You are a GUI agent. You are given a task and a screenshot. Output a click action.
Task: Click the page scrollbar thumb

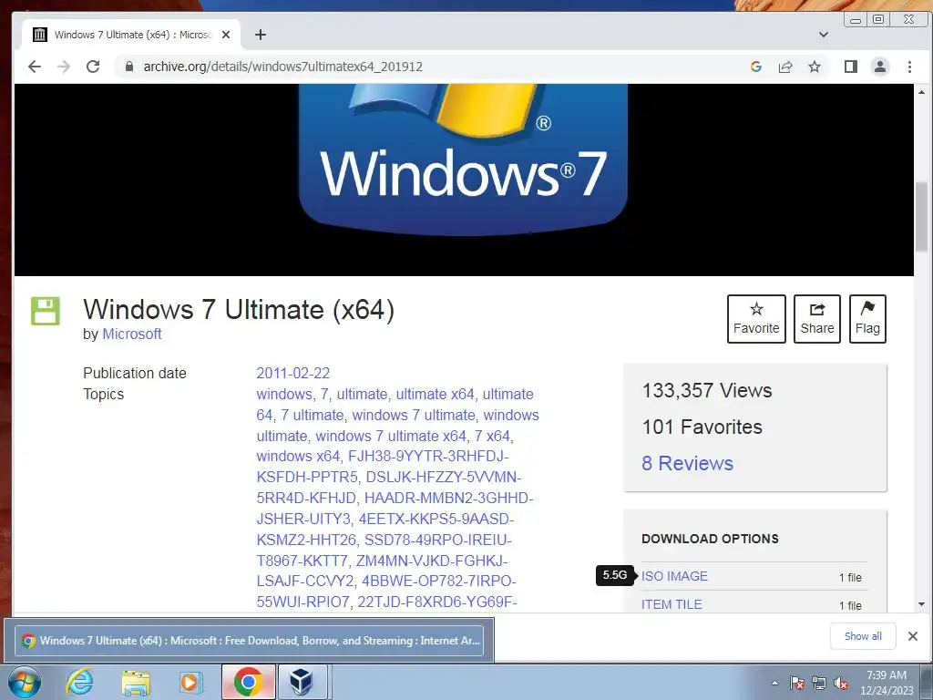(x=922, y=217)
